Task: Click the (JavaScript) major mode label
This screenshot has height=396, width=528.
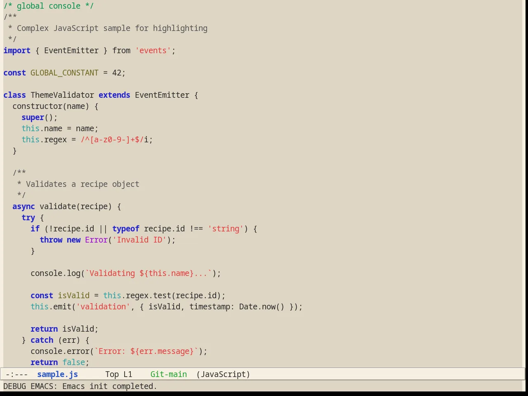Action: coord(223,374)
